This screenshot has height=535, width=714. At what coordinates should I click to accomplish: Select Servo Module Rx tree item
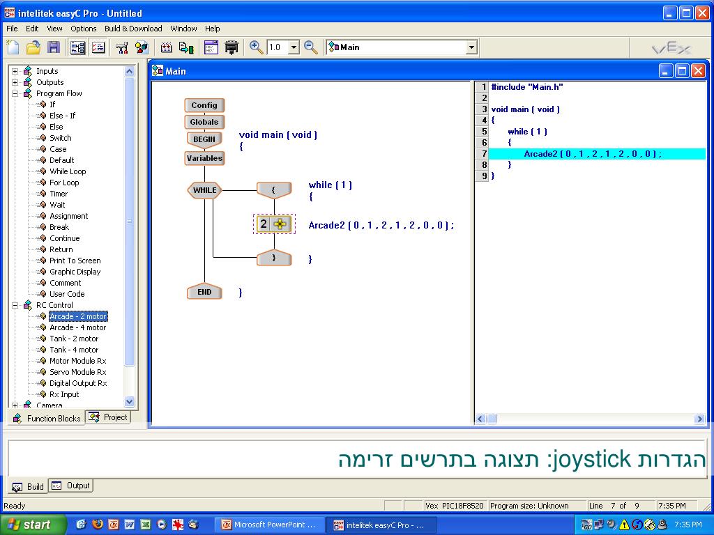(77, 372)
